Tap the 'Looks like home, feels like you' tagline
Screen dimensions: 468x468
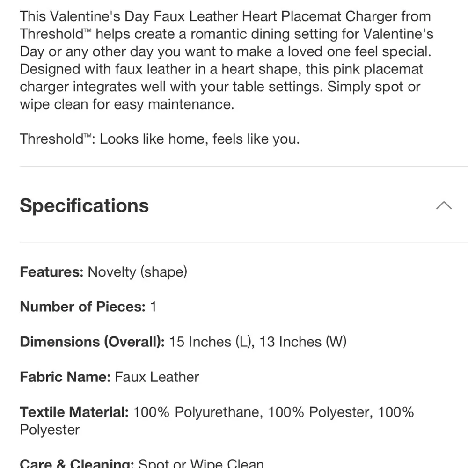[200, 139]
